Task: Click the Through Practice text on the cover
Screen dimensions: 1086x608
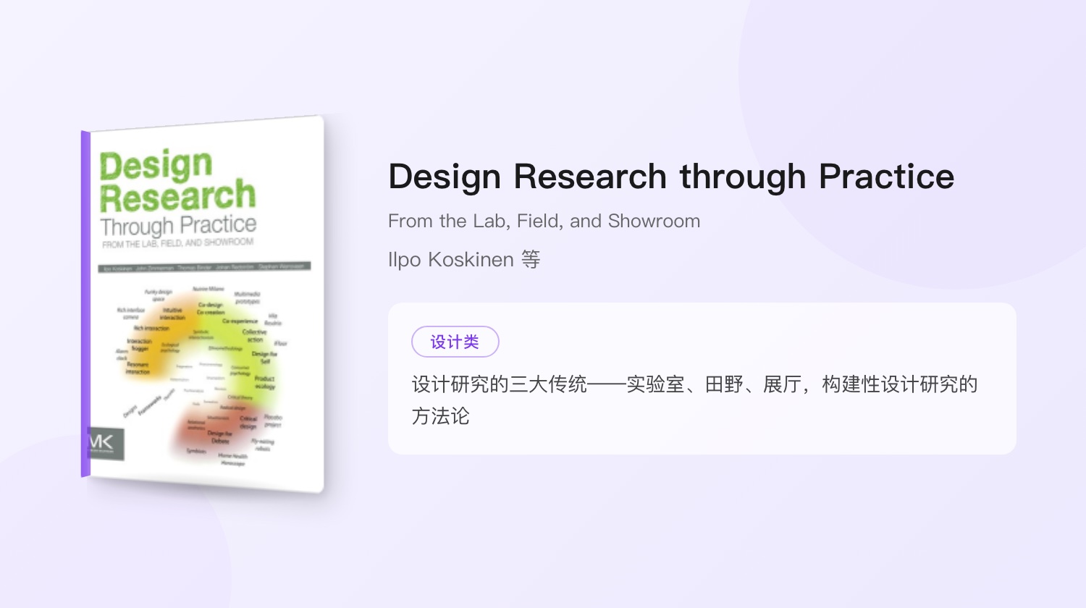Action: (x=178, y=225)
